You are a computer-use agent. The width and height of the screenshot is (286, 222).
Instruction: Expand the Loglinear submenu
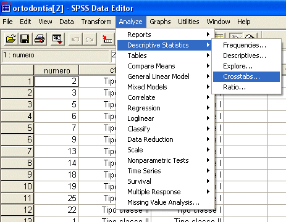[x=165, y=118]
